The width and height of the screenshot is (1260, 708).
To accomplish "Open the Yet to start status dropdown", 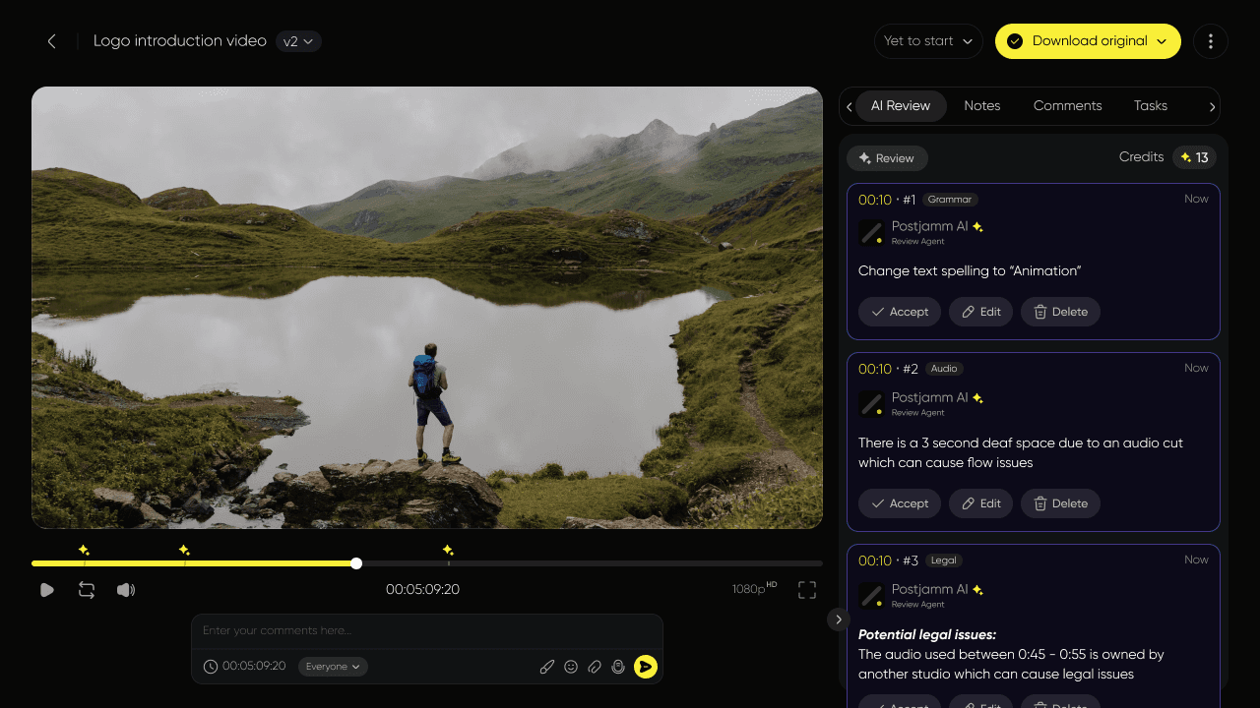I will pos(928,41).
